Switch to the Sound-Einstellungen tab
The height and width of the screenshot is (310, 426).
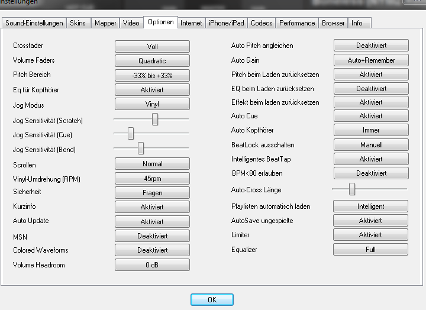coord(34,23)
